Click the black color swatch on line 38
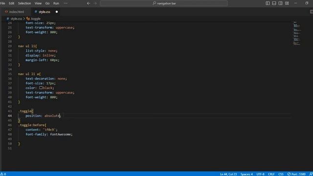Image resolution: width=313 pixels, height=176 pixels. tap(41, 88)
